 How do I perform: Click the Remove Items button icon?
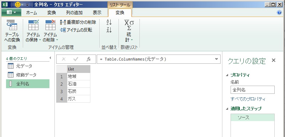click(51, 25)
